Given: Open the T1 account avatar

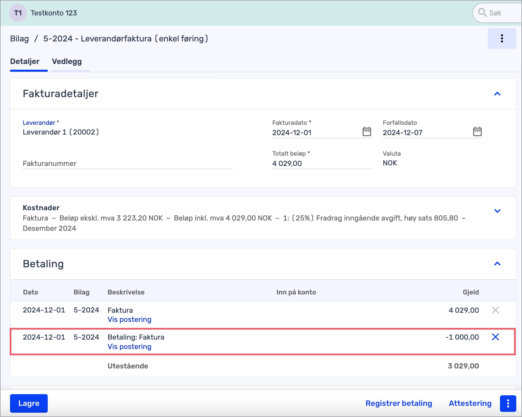Looking at the screenshot, I should (x=18, y=13).
